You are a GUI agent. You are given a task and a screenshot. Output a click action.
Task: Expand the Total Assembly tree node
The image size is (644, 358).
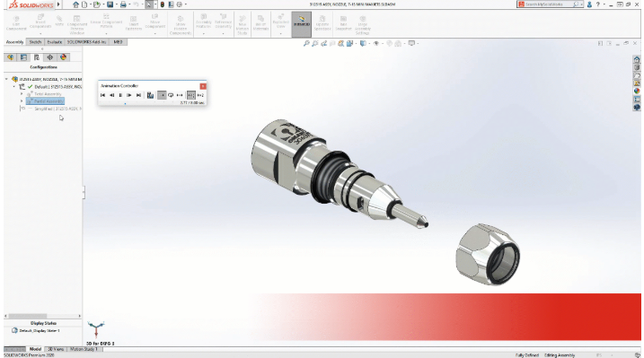tap(22, 94)
